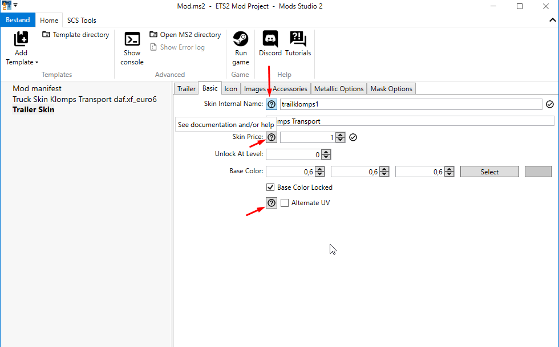Click the help icon beside Alternate UV
This screenshot has height=347, width=559.
point(271,202)
